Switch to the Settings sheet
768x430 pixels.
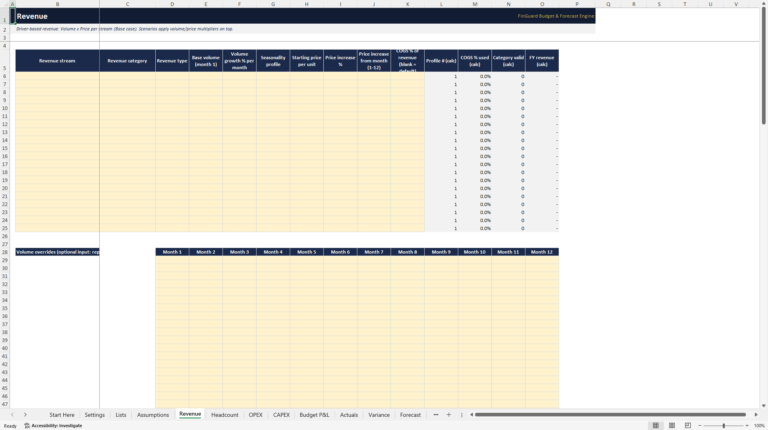(x=95, y=415)
